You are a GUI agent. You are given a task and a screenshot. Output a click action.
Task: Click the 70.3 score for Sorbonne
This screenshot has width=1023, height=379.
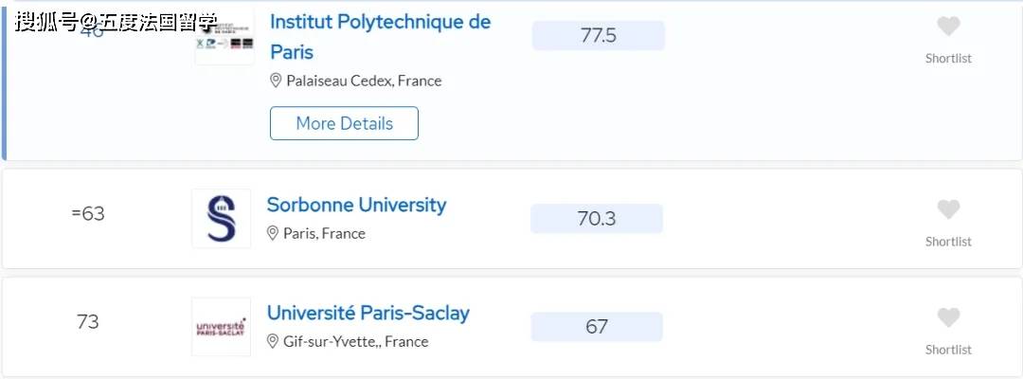tap(597, 219)
